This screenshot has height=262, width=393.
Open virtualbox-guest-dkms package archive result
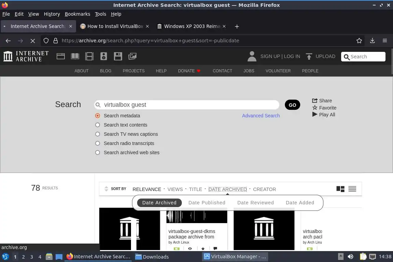192,234
